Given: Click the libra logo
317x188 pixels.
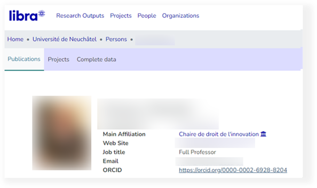Looking at the screenshot, I should (27, 15).
